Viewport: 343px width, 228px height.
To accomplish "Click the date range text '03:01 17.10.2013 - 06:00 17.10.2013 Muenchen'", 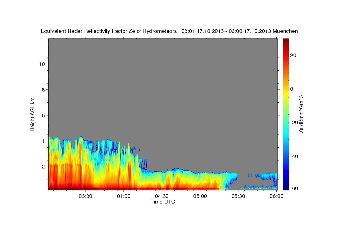I will (x=240, y=31).
